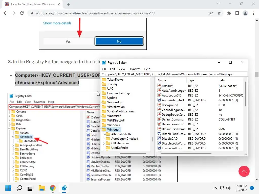259x194 pixels.
Task: Click the volume speaker tray icon
Action: pyautogui.click(x=228, y=188)
